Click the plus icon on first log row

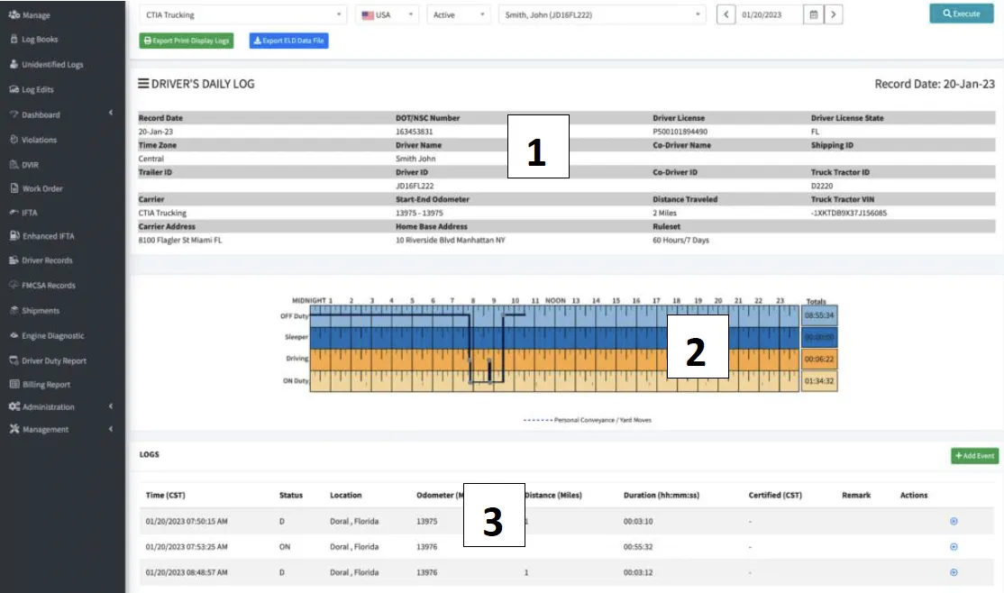(954, 521)
